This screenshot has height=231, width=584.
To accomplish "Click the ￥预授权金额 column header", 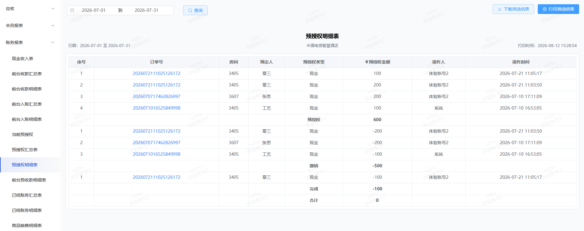I will coord(377,62).
